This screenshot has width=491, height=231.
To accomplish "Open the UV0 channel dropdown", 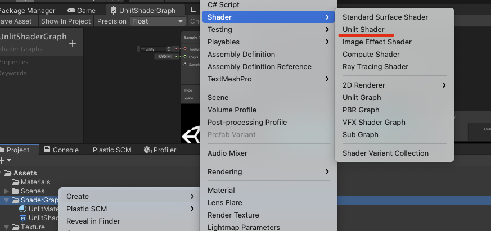I will 163,57.
